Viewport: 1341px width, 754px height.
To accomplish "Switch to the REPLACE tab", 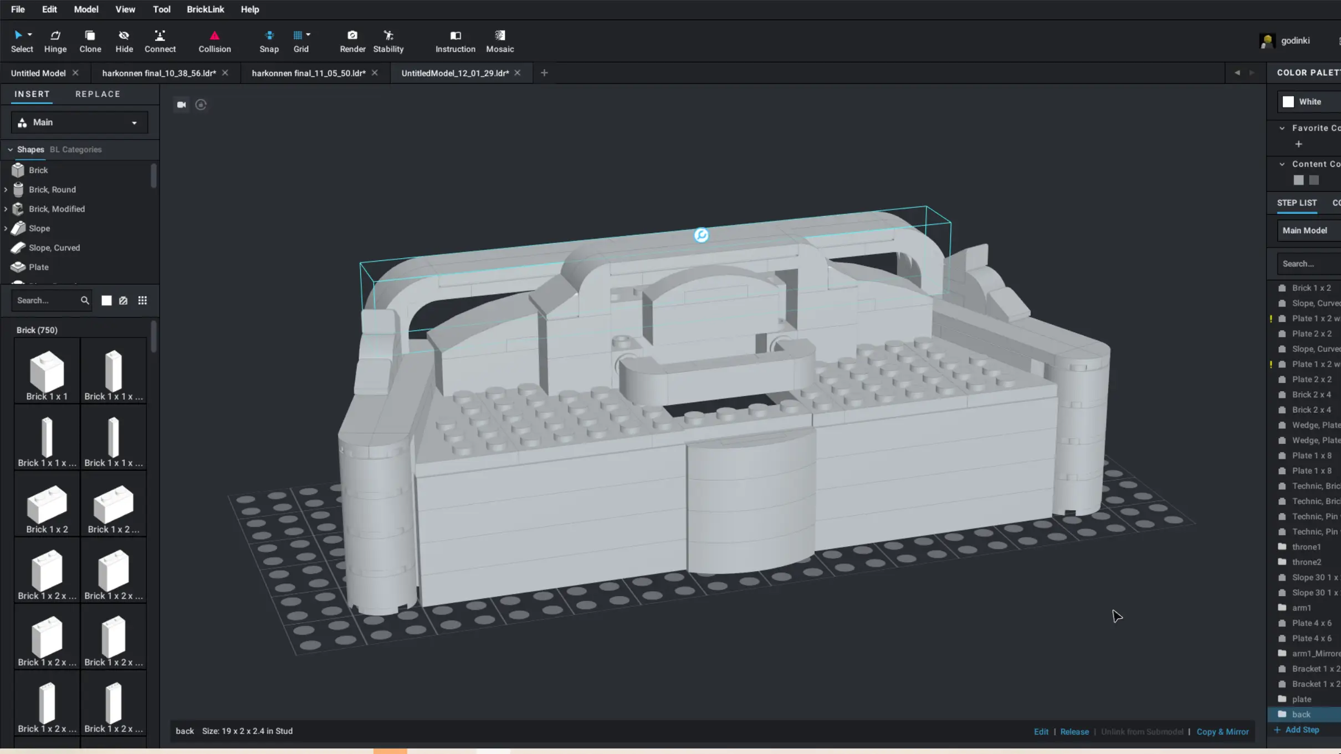I will (98, 94).
